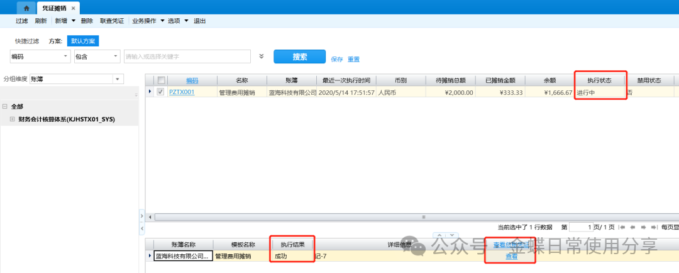This screenshot has height=273, width=679.
Task: Open the 编码 filter field dropdown
Action: coord(67,57)
